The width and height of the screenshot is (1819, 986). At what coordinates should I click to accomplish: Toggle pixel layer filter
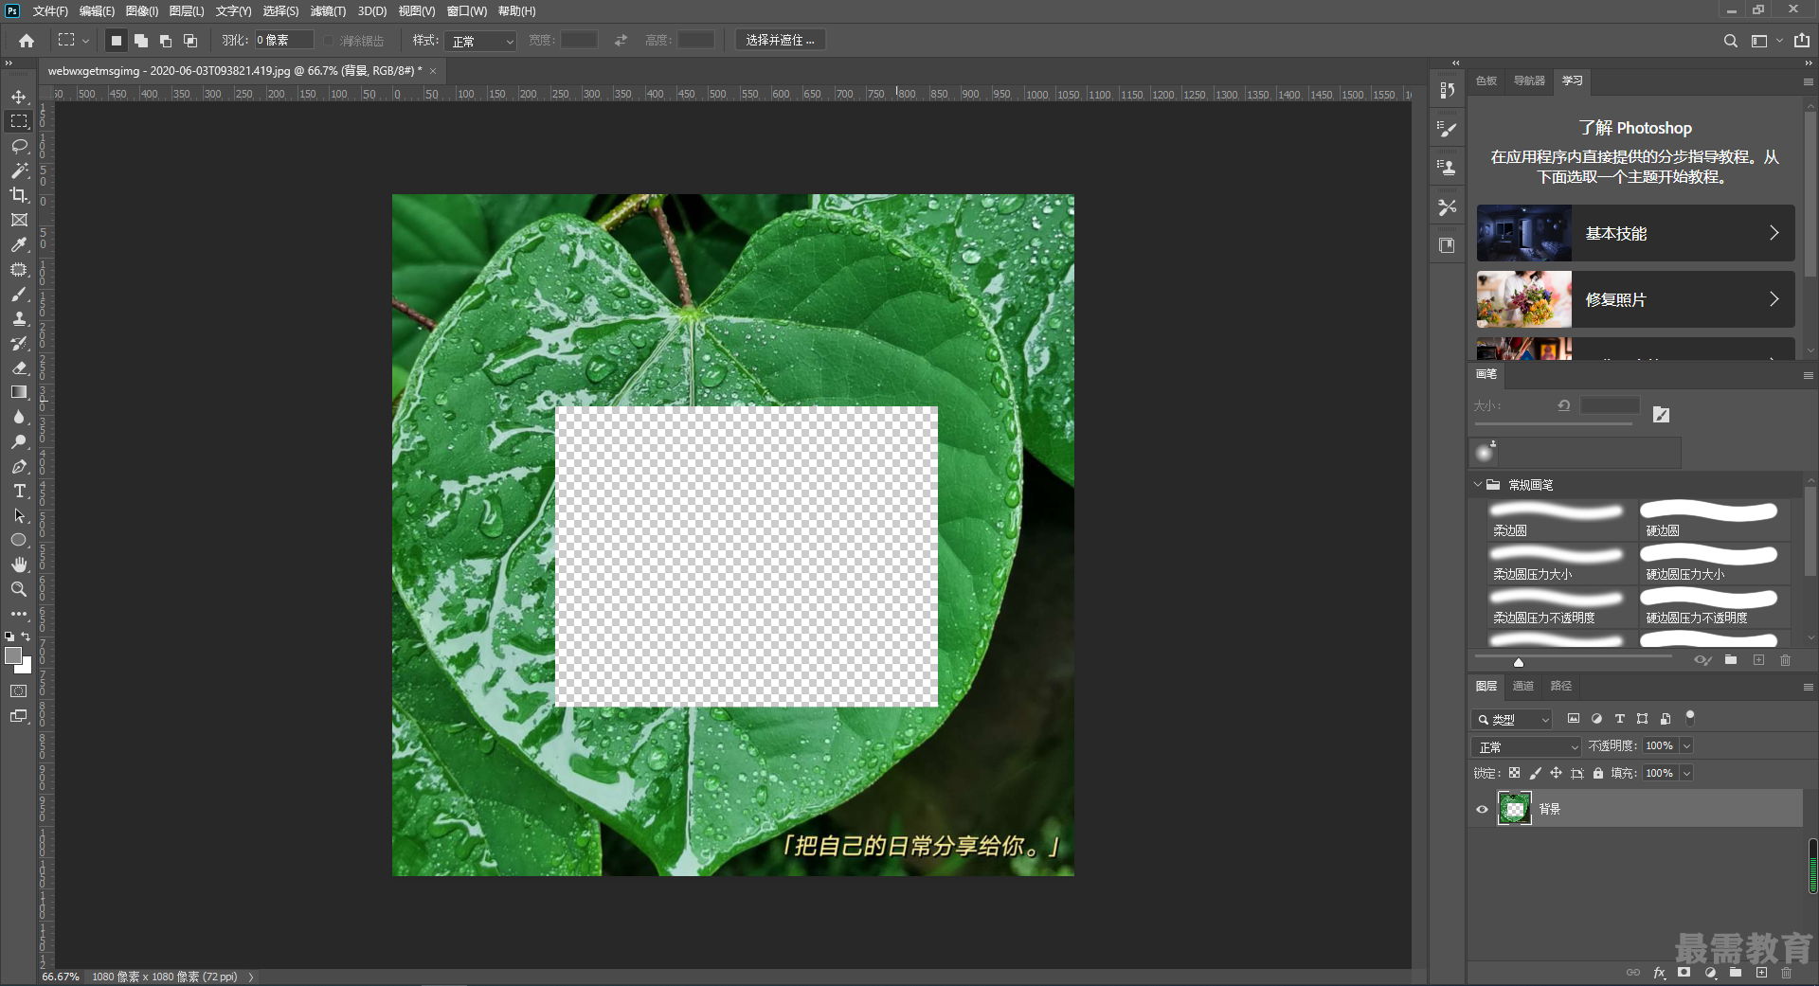(1574, 719)
